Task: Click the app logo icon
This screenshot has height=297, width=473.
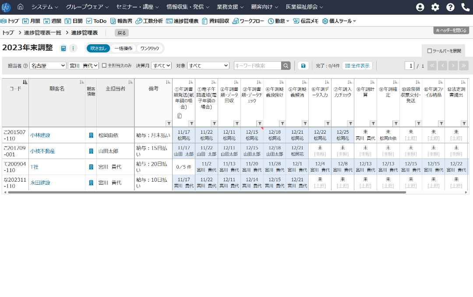Action: (6, 7)
